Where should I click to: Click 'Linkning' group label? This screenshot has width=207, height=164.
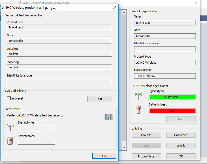pyautogui.click(x=137, y=128)
